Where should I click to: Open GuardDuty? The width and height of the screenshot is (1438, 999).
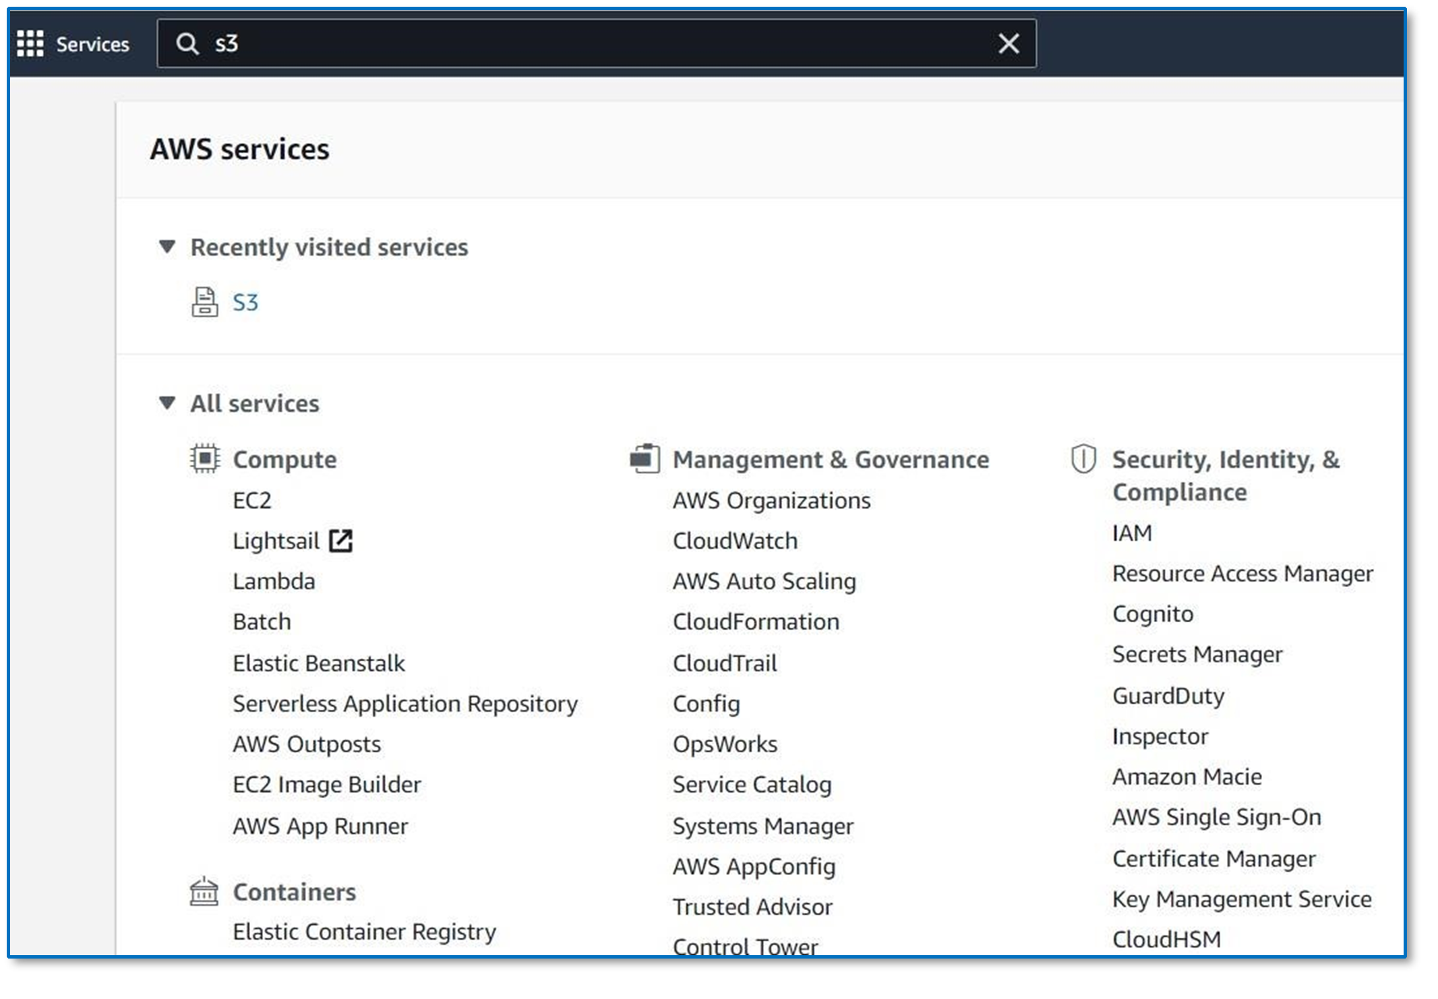pyautogui.click(x=1169, y=696)
